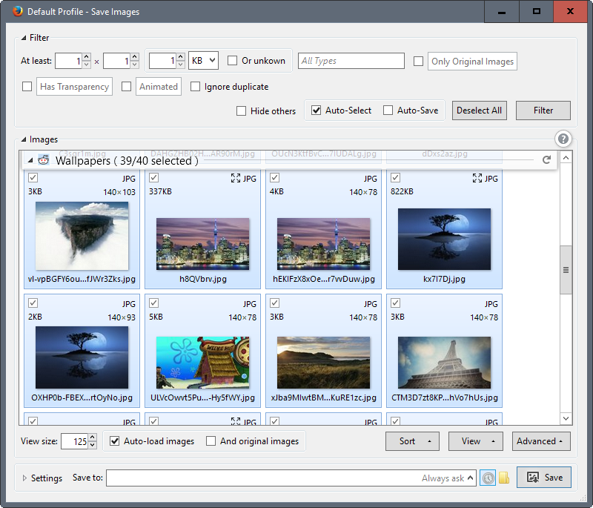Click the fullscreen icon on h8QVbrv.jpg
Image resolution: width=593 pixels, height=508 pixels.
(236, 178)
